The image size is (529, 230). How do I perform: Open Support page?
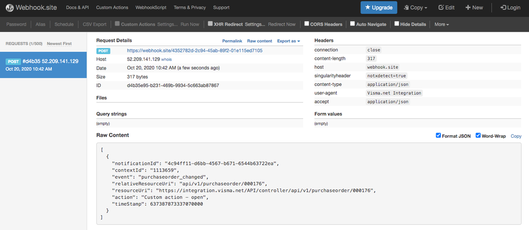[222, 7]
